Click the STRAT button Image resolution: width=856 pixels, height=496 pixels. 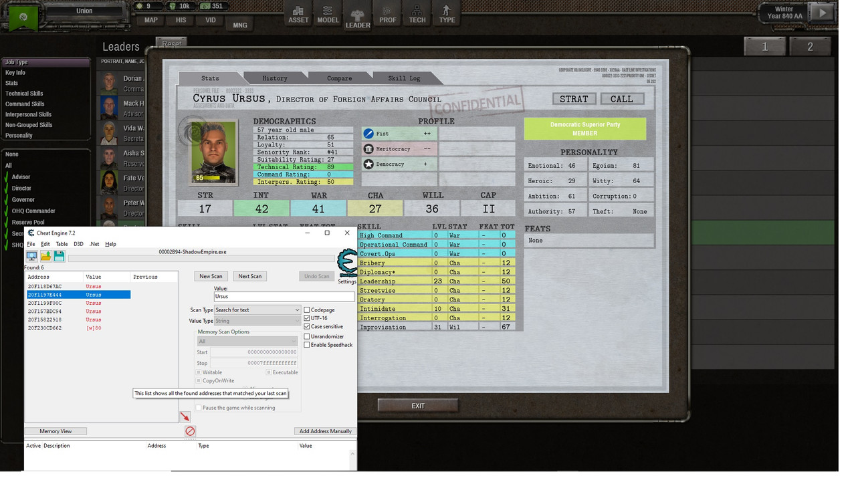click(x=574, y=99)
